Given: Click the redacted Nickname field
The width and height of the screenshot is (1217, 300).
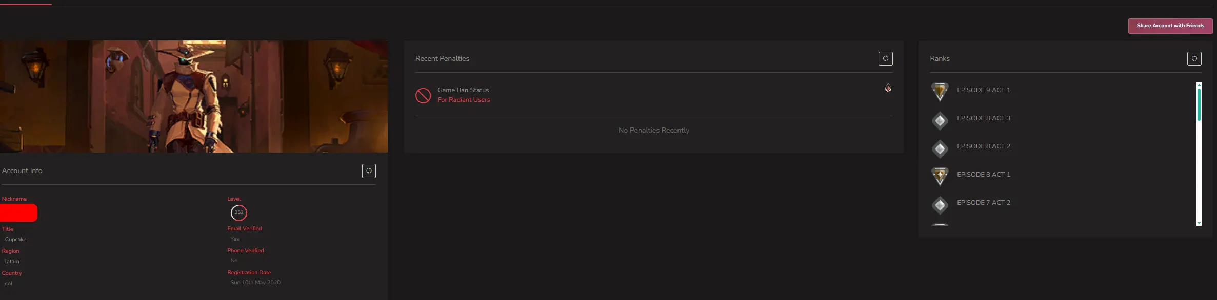Looking at the screenshot, I should pos(19,212).
